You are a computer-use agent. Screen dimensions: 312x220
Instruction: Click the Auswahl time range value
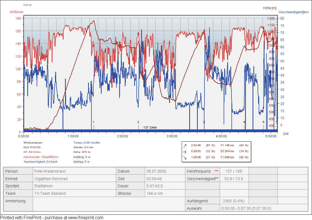click(x=246, y=208)
